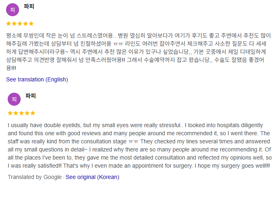Click the third star of the translated review rating
Viewport: 278px width, 198px height.
(x=22, y=113)
